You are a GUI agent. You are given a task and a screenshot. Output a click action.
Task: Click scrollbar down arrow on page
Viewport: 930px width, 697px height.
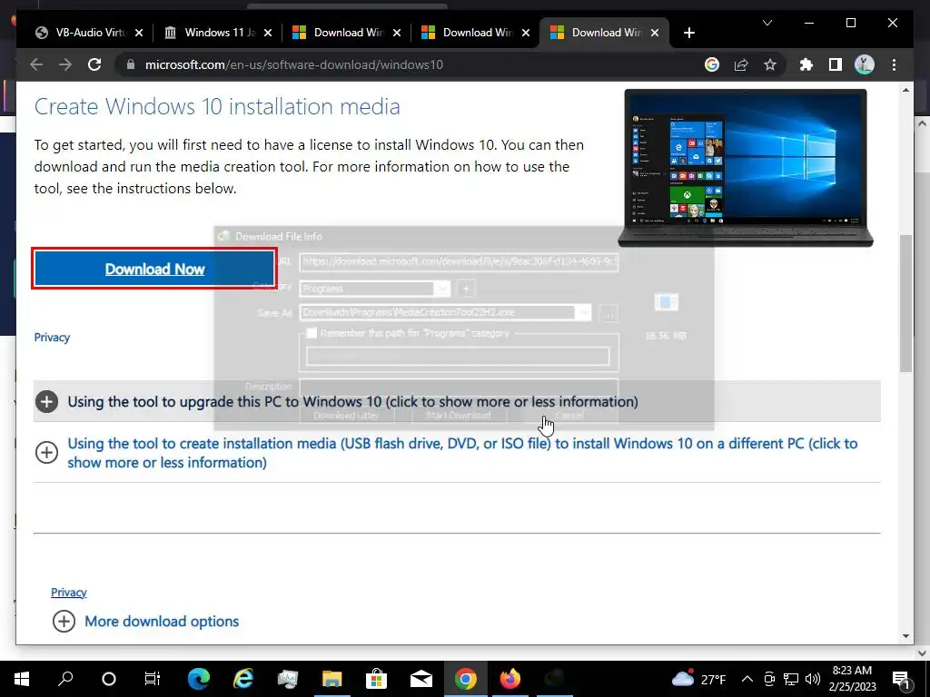pos(905,636)
